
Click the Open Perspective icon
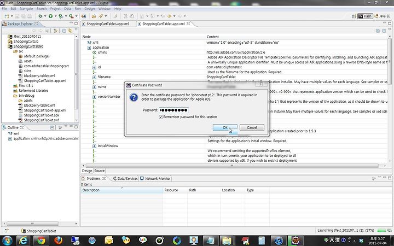tap(354, 16)
